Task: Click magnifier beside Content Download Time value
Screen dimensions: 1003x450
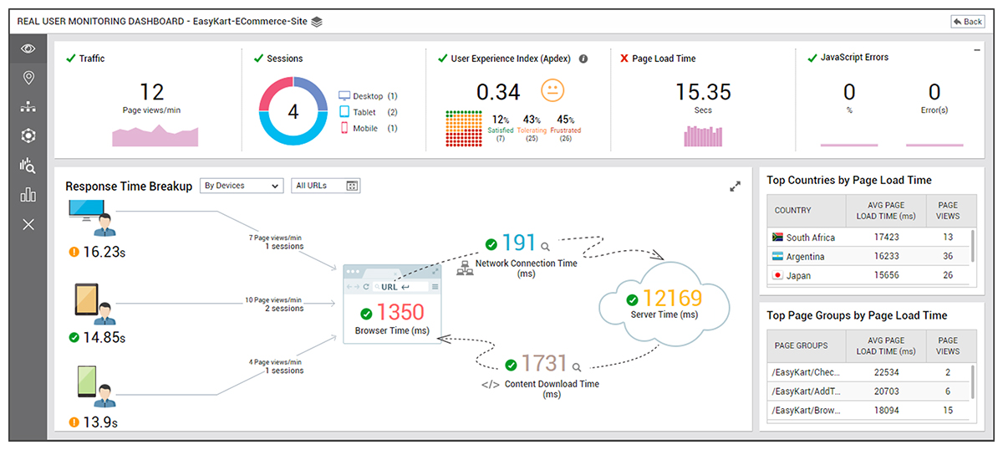Action: 576,366
